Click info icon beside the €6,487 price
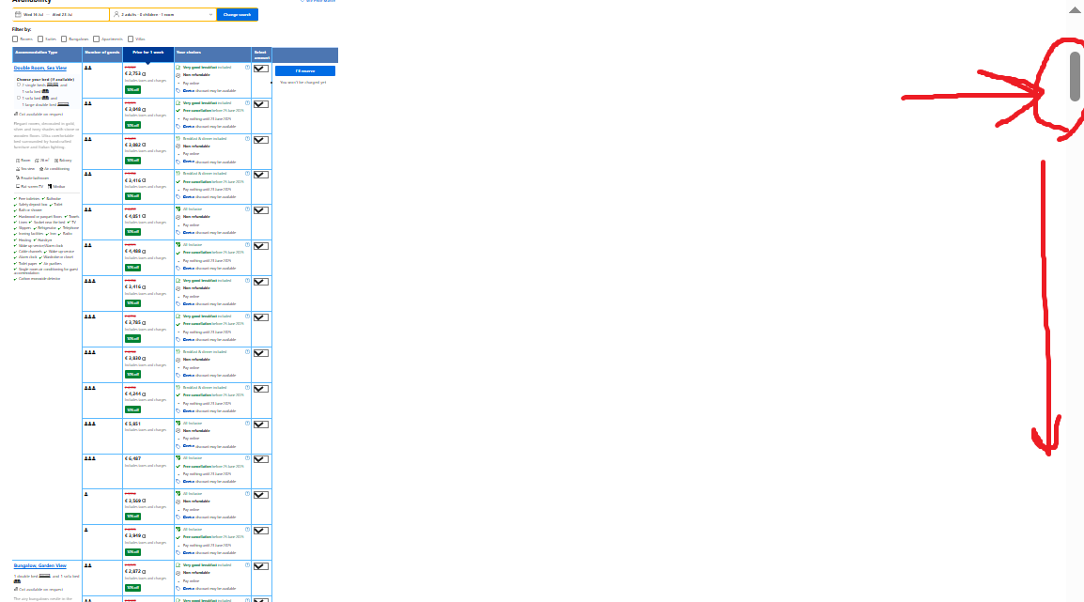 coord(144,459)
